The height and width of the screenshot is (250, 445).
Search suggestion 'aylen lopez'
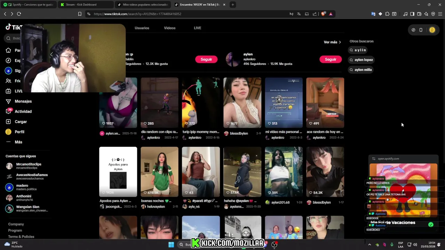[361, 60]
